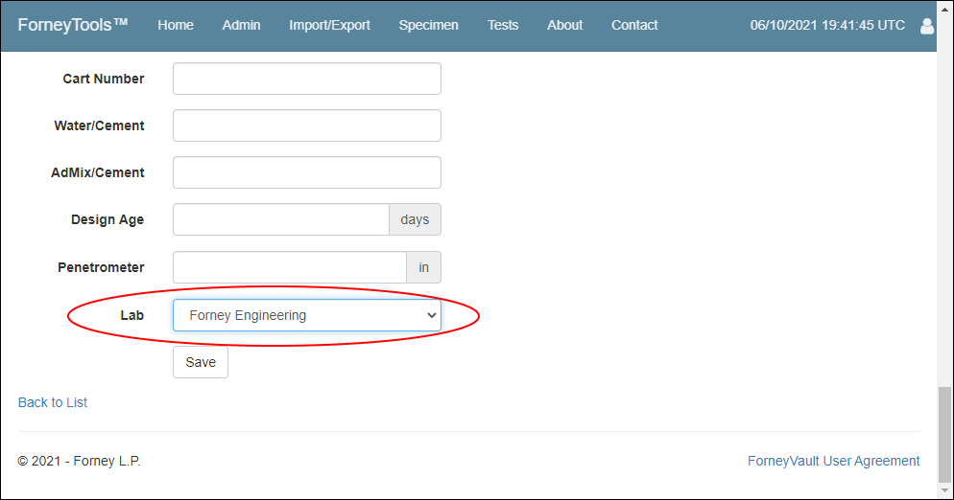Open the Import/Export menu

(329, 25)
